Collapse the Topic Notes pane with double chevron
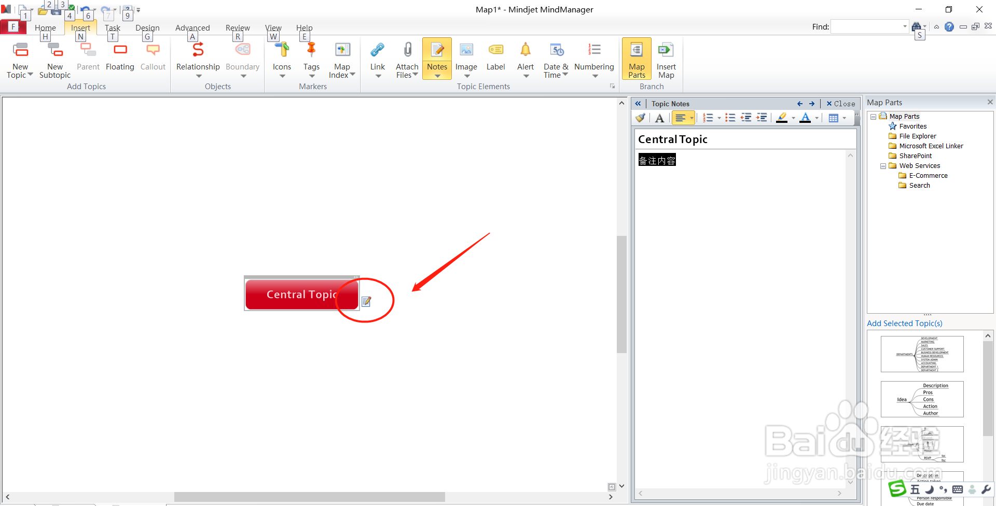The height and width of the screenshot is (506, 996). (x=638, y=104)
